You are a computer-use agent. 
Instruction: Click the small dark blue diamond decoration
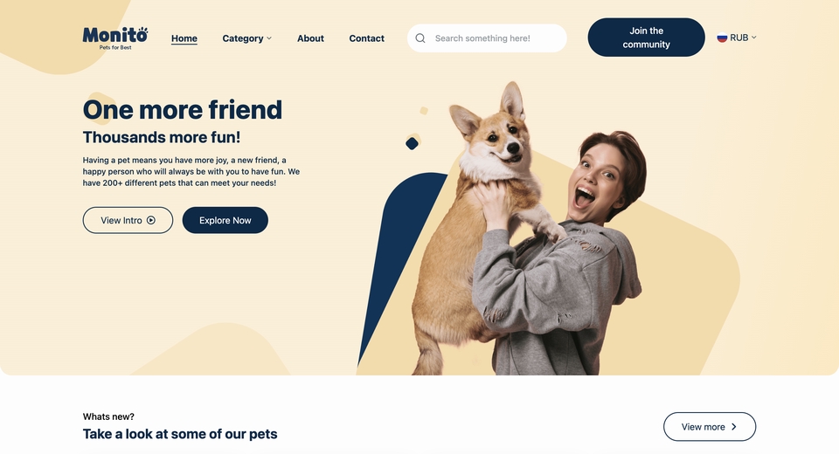point(412,143)
